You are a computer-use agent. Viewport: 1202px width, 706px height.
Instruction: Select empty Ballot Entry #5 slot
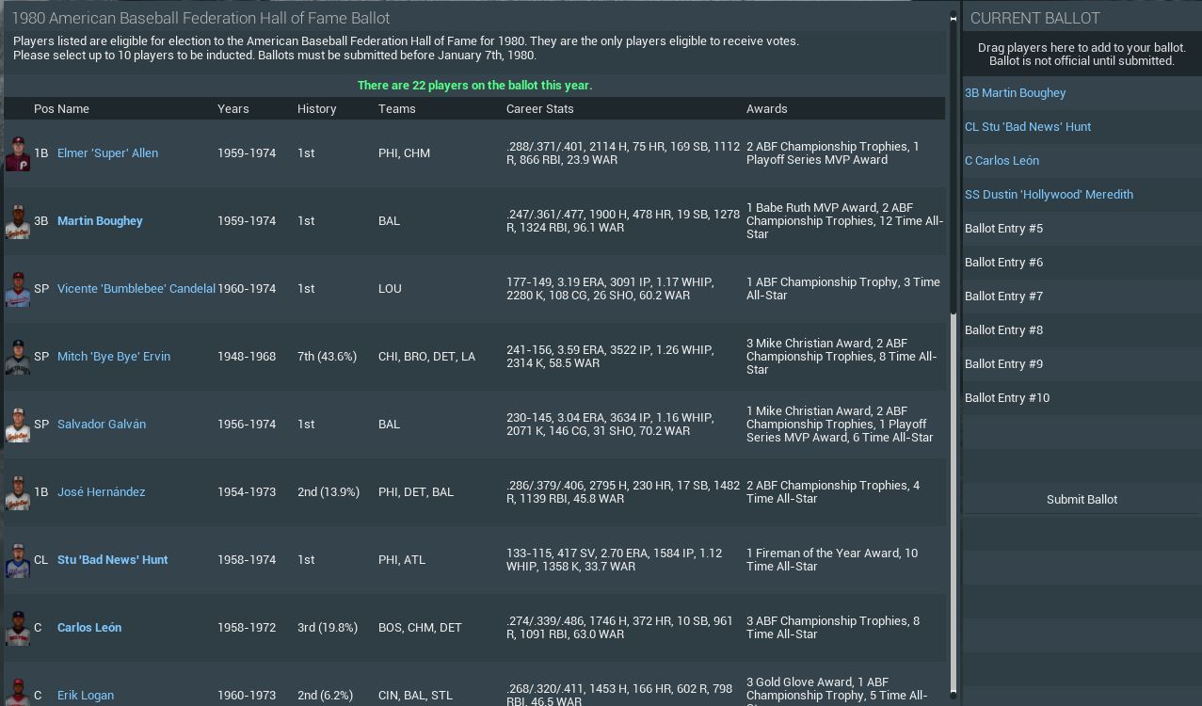click(1003, 228)
